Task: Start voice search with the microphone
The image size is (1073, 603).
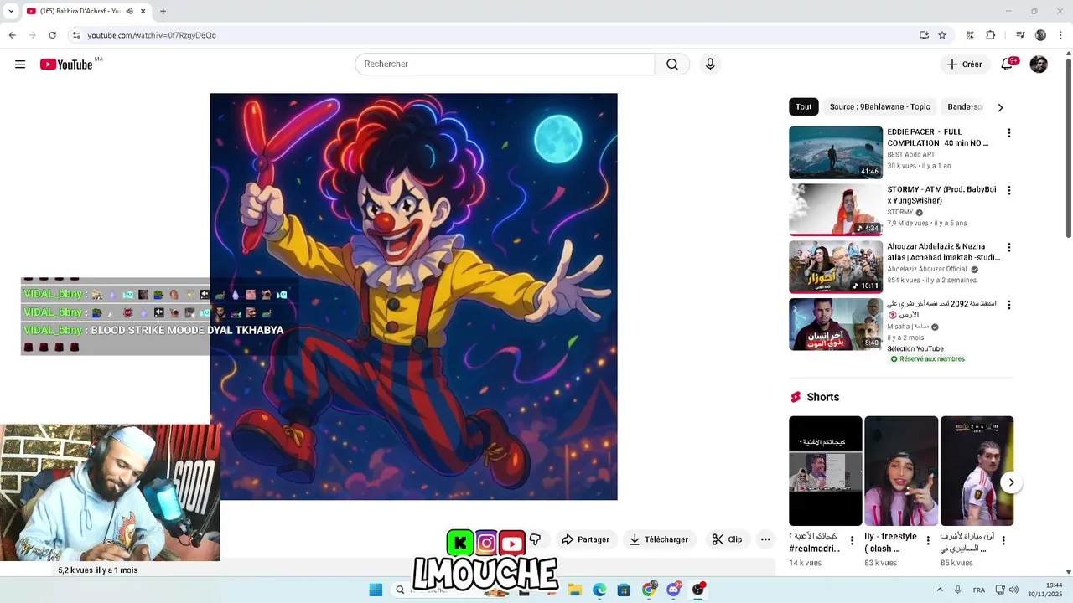Action: point(710,64)
